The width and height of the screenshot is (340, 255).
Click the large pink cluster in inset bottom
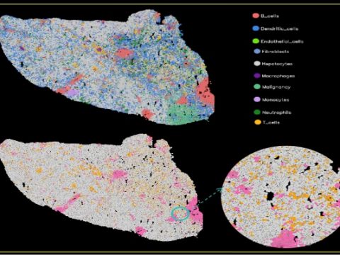click(285, 239)
